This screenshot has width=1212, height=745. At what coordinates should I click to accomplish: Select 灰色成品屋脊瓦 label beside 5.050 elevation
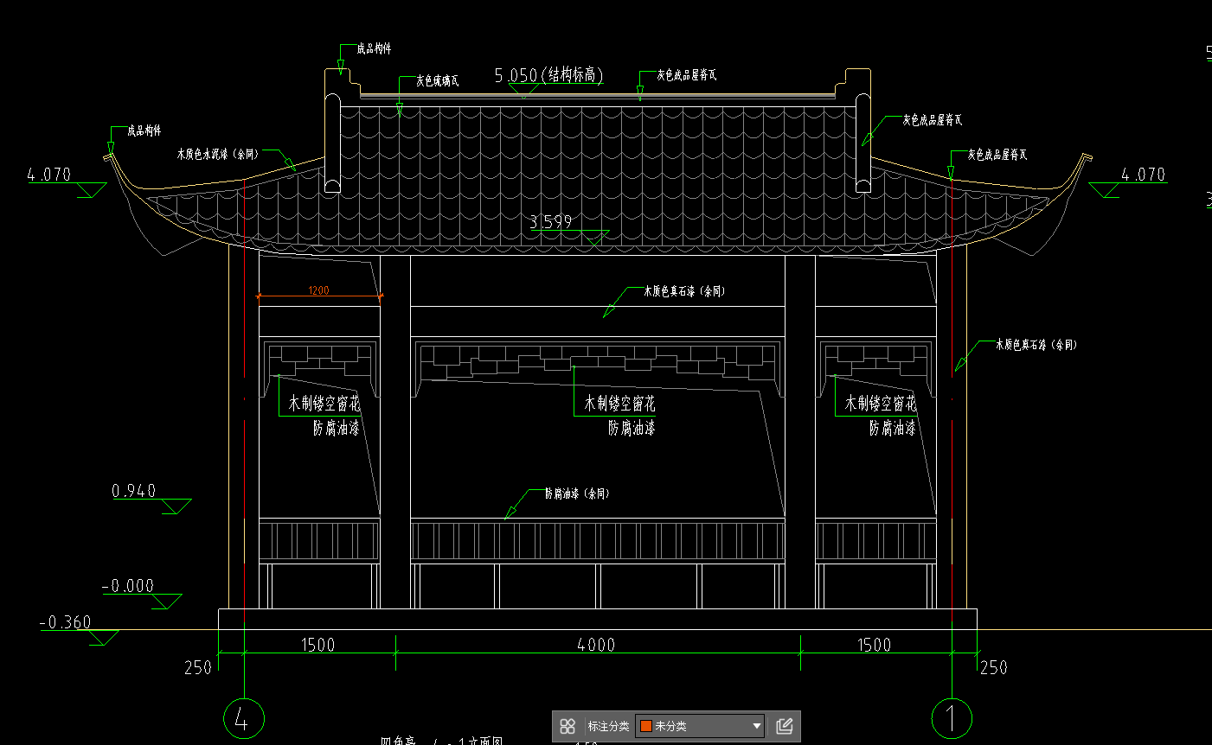[x=687, y=75]
